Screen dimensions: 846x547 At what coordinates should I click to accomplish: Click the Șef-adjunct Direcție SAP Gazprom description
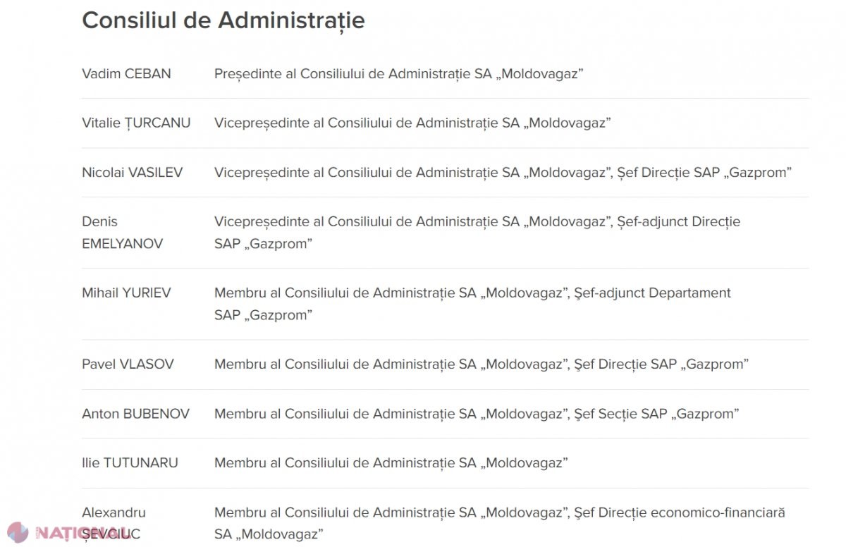point(477,233)
